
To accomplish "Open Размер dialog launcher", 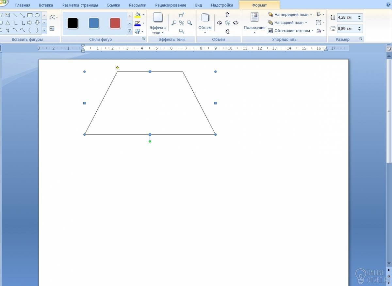I will tap(361, 39).
